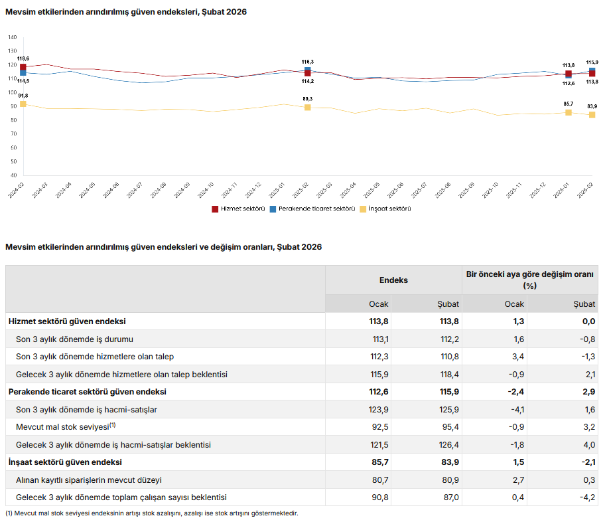605x528 pixels.
Task: Select the yellow 89,3 data marker
Action: tap(308, 107)
